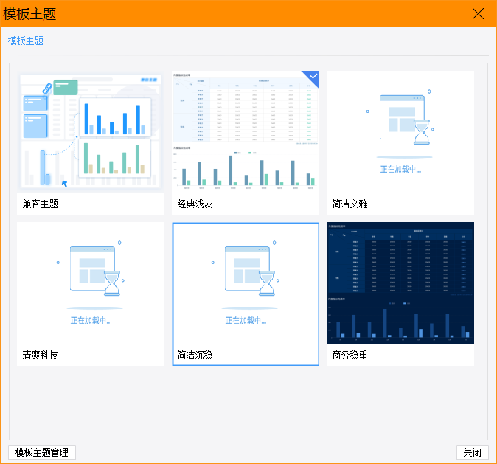497x464 pixels.
Task: Click the blue checkmark on 经典浅灰
Action: click(313, 77)
